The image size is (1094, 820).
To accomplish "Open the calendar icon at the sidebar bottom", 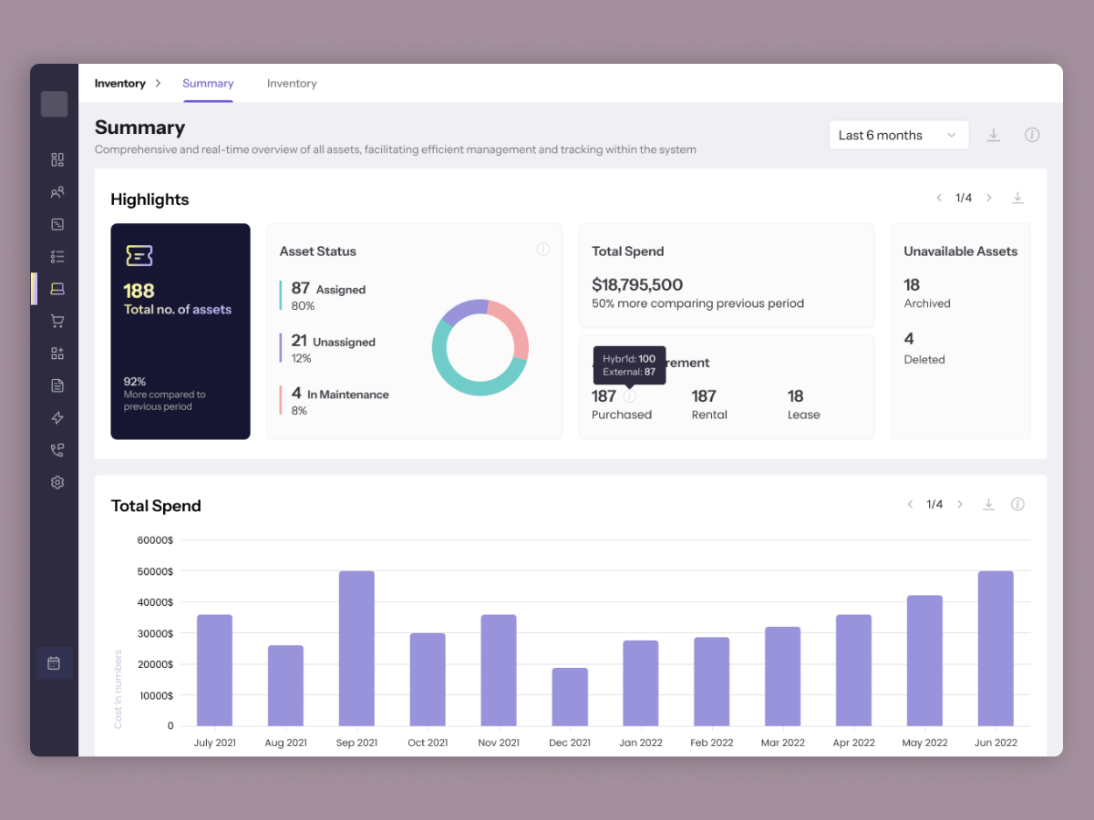I will coord(56,662).
